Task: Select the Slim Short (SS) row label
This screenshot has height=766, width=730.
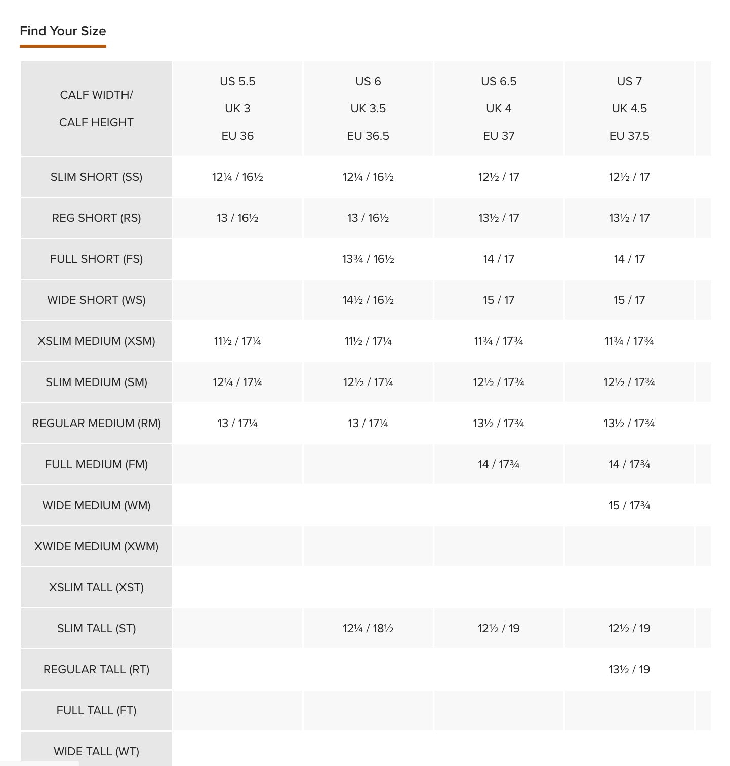Action: (x=96, y=177)
